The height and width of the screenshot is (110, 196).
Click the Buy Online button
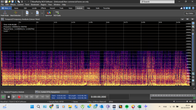click(x=189, y=13)
